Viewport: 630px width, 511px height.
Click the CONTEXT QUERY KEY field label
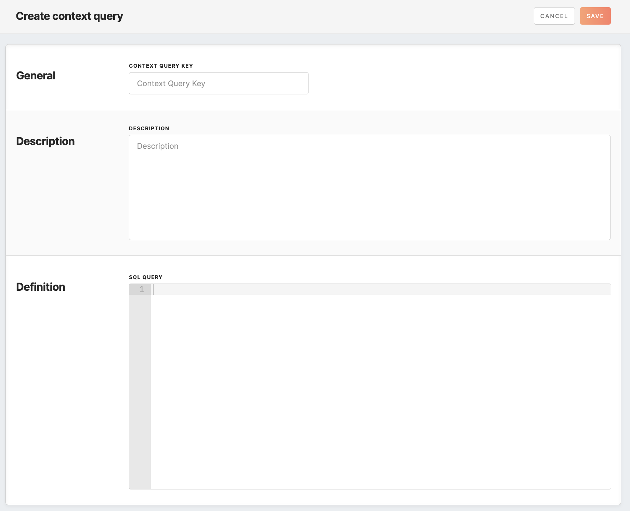point(161,66)
